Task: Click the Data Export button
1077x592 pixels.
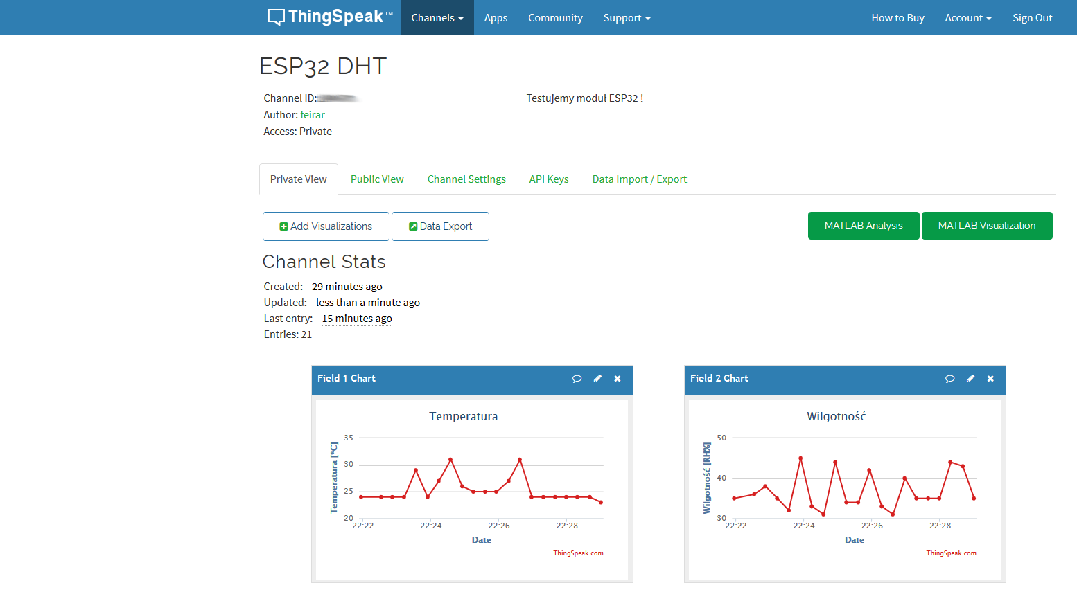Action: (x=440, y=226)
